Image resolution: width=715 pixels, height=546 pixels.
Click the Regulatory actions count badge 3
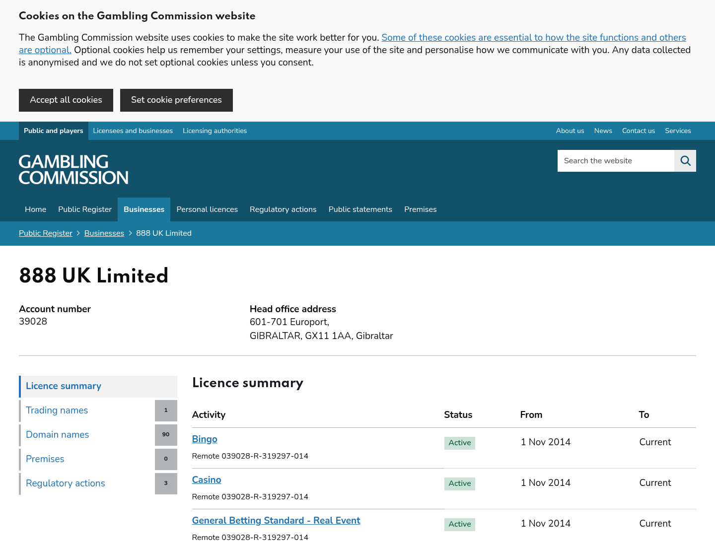(x=166, y=483)
